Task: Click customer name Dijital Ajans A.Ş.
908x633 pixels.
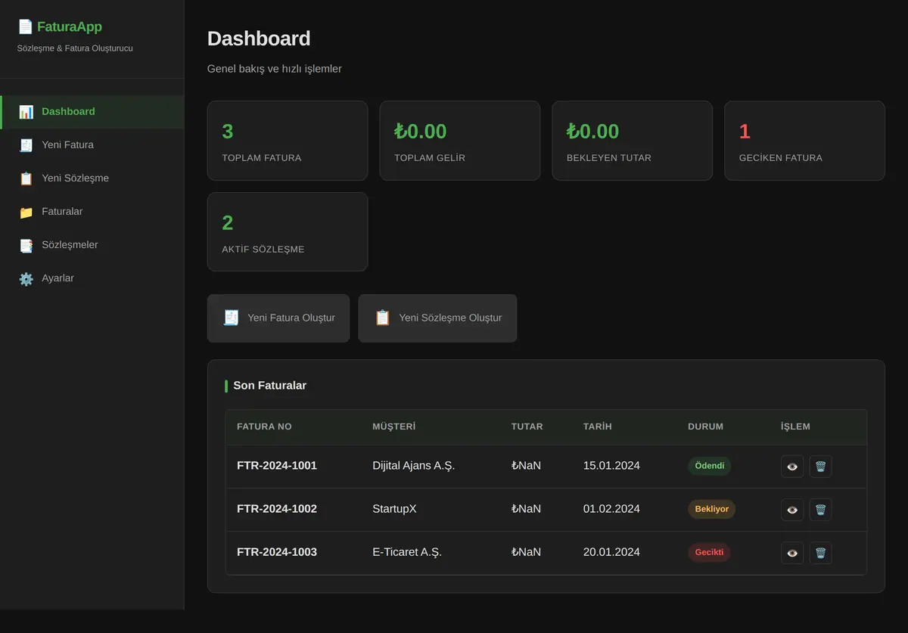Action: 414,466
